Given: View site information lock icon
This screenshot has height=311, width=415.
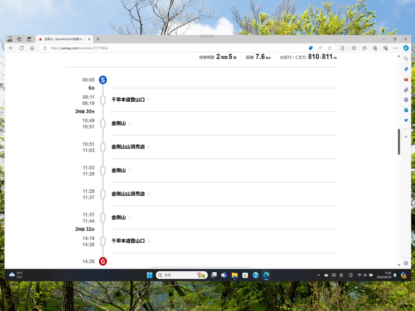Looking at the screenshot, I should [x=45, y=48].
